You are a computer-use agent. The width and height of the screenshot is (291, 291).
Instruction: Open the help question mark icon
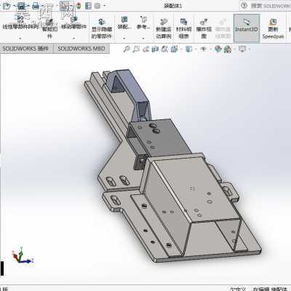pyautogui.click(x=244, y=6)
